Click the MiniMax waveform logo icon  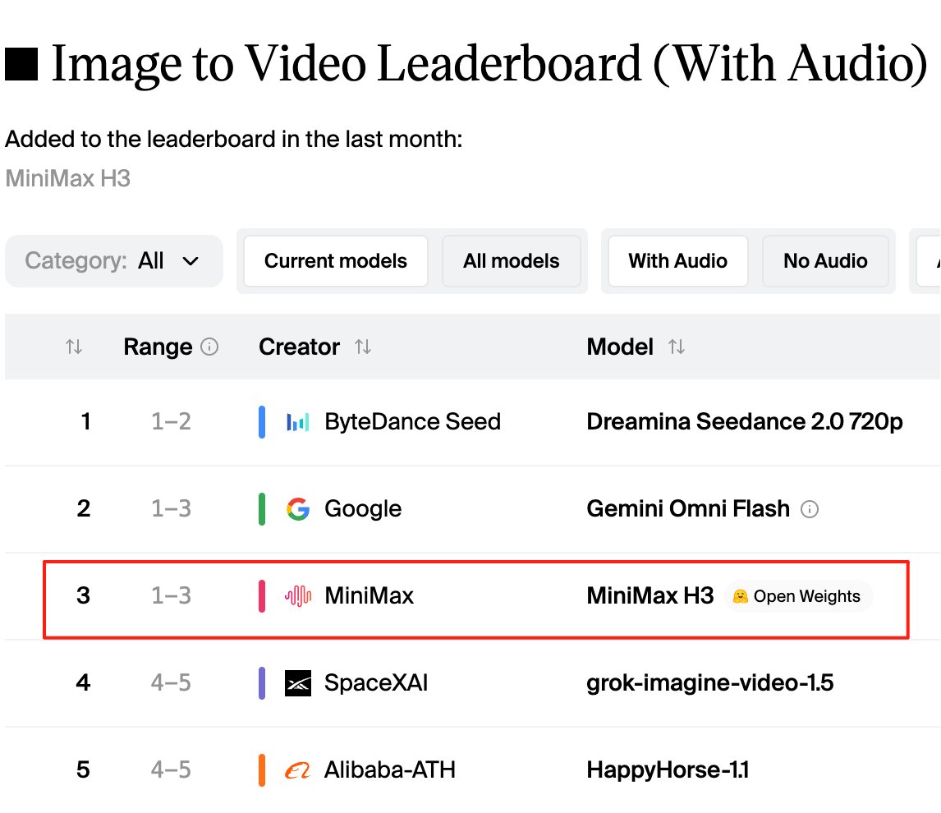tap(298, 596)
